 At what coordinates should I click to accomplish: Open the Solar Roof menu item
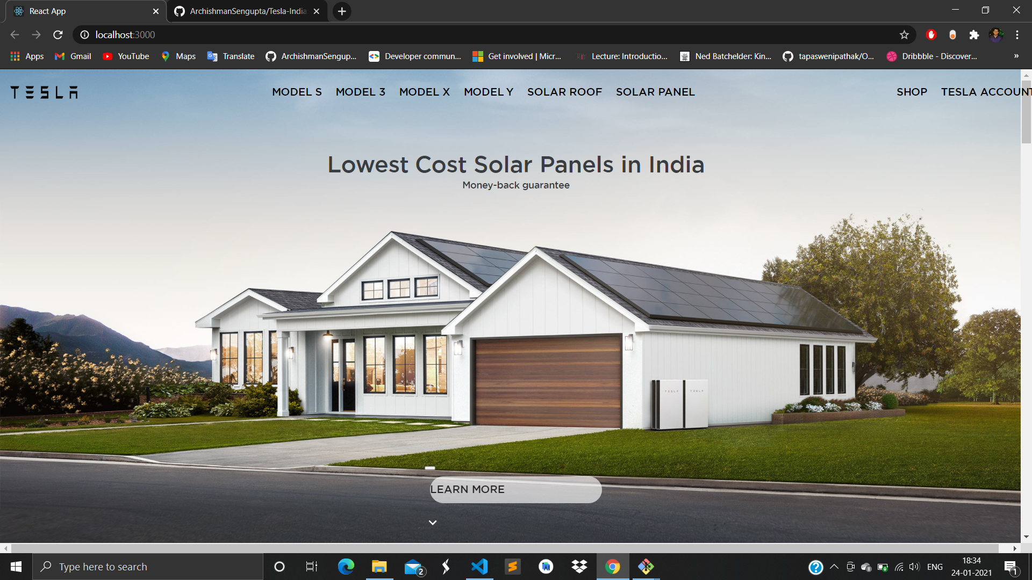click(x=564, y=92)
